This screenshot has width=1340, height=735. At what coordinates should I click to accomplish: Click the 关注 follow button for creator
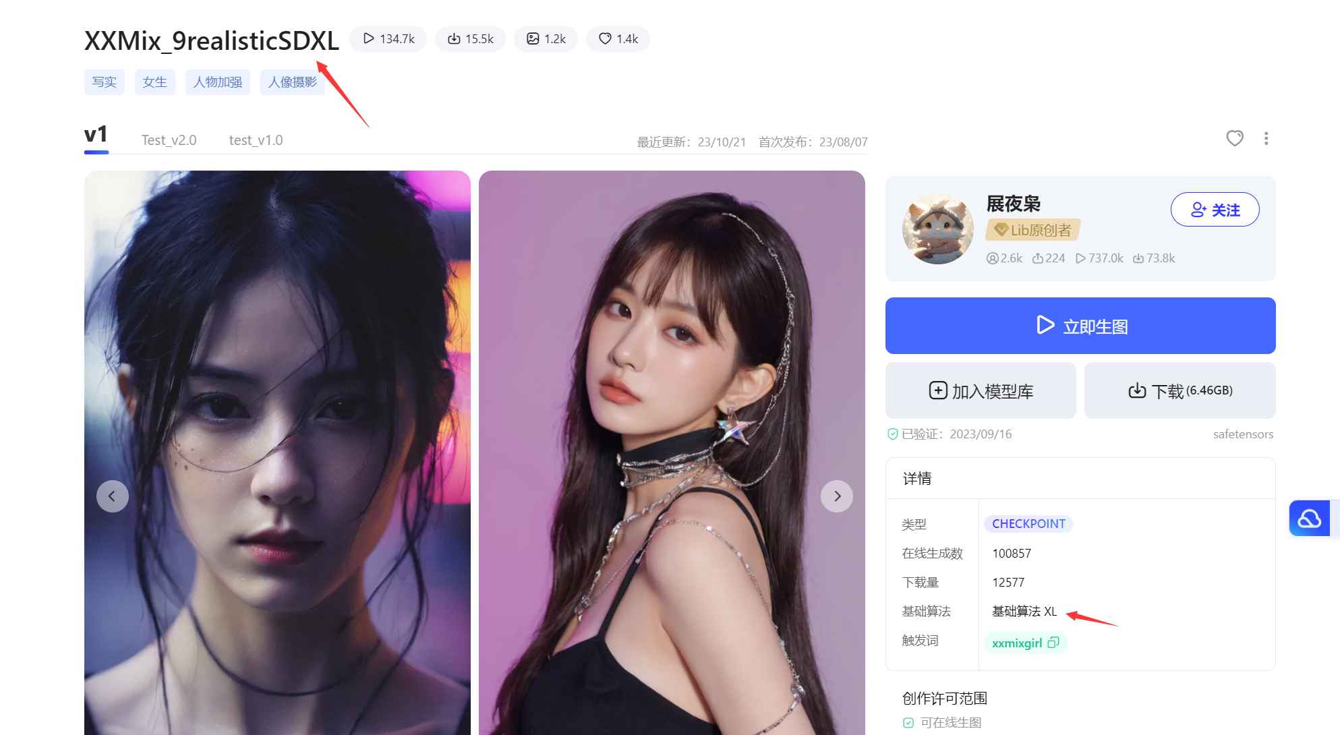tap(1215, 209)
